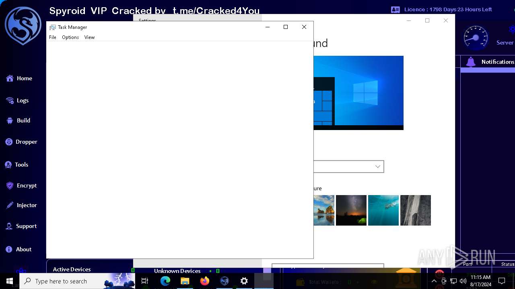Click the taskbar search box
The width and height of the screenshot is (515, 289).
(x=77, y=281)
